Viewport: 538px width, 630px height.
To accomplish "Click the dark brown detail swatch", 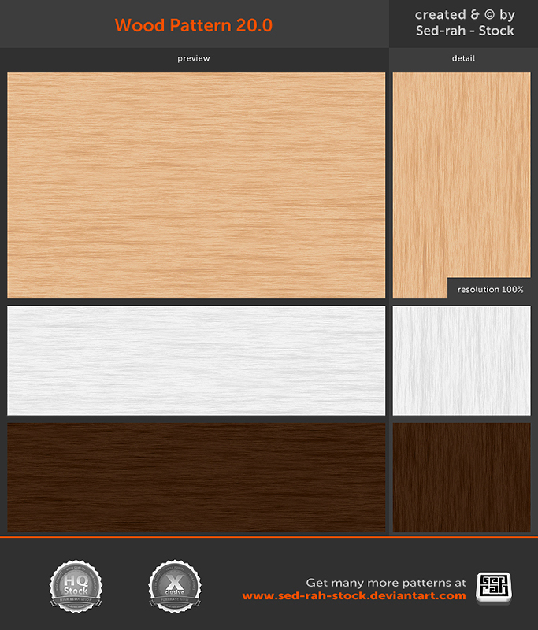I will coord(462,477).
